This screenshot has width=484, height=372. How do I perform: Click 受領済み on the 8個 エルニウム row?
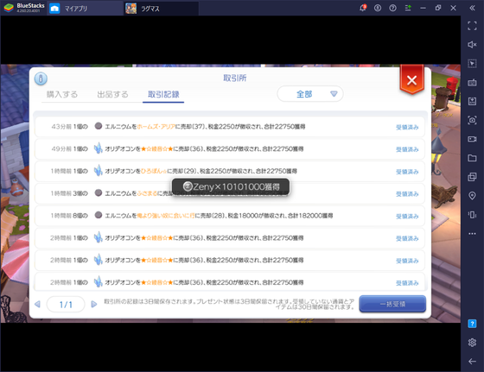point(407,216)
